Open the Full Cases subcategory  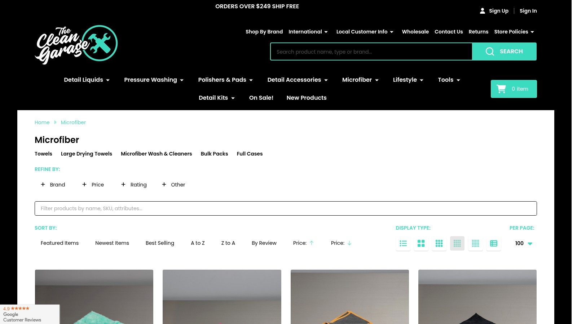(x=250, y=154)
